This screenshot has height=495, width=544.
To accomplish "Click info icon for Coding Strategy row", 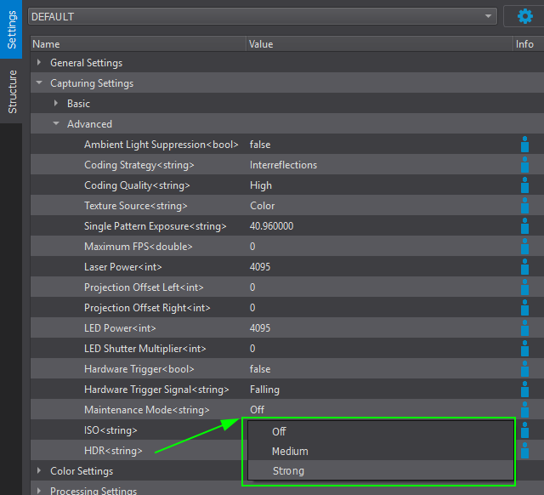I will (524, 165).
